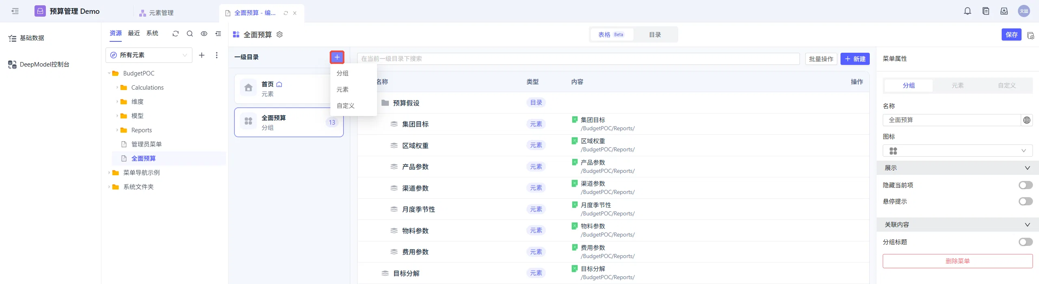Open the notification bell
Image resolution: width=1039 pixels, height=284 pixels.
968,11
